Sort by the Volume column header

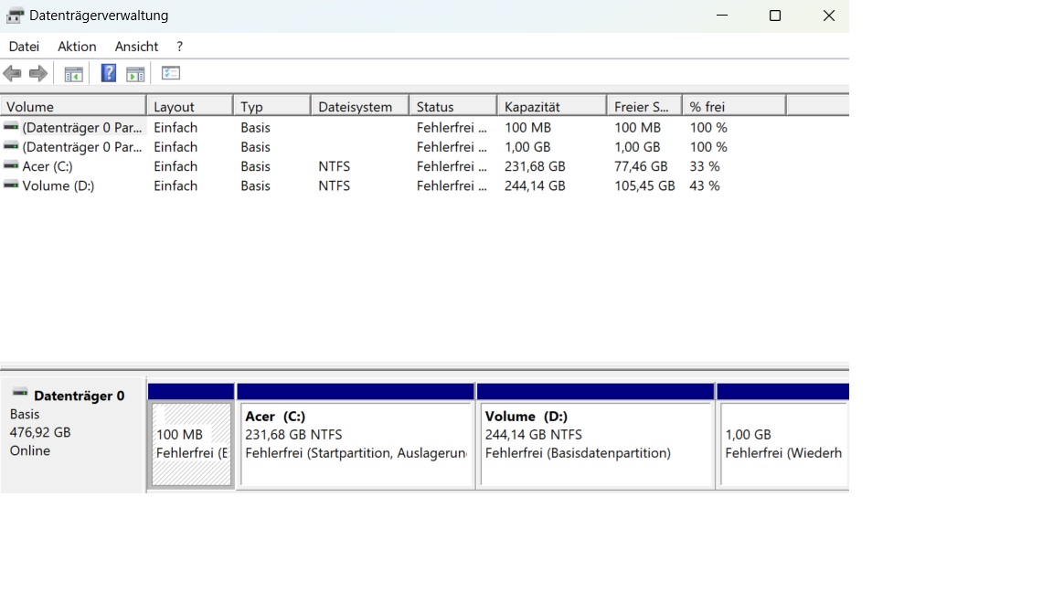click(x=73, y=107)
